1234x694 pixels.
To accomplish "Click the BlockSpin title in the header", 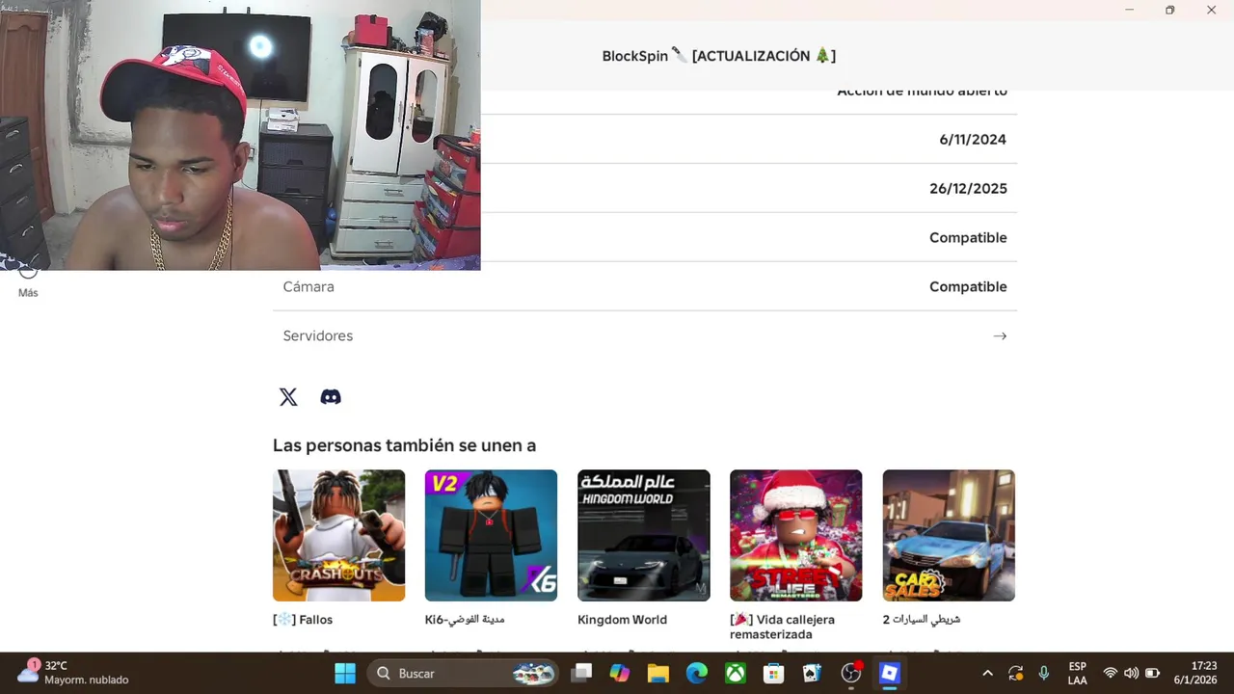I will pos(719,56).
